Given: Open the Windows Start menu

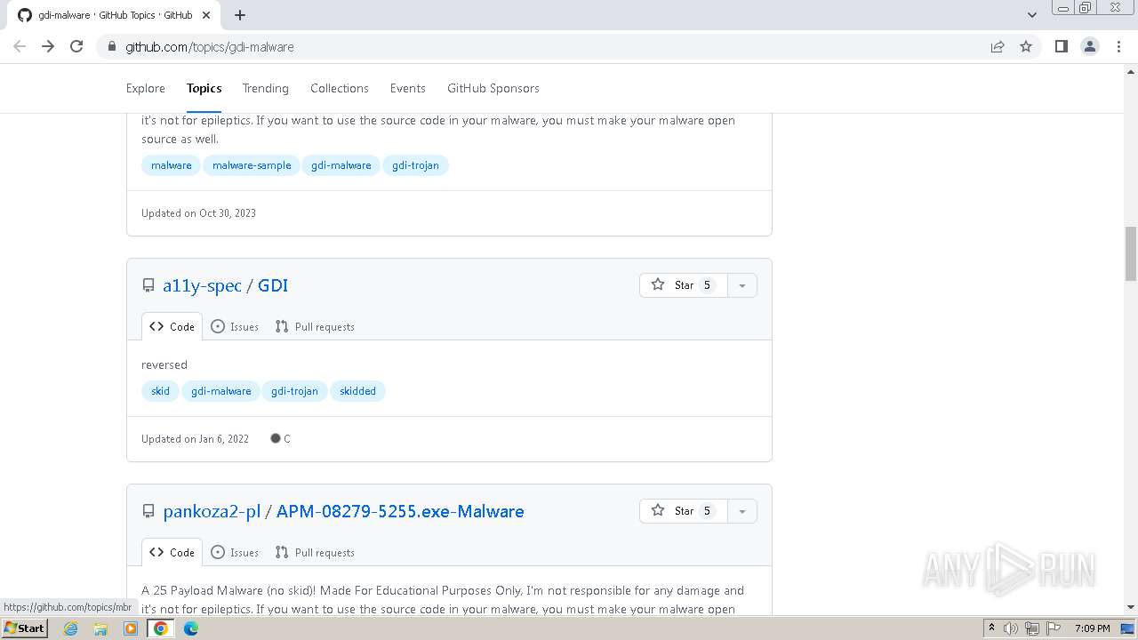Looking at the screenshot, I should 24,628.
